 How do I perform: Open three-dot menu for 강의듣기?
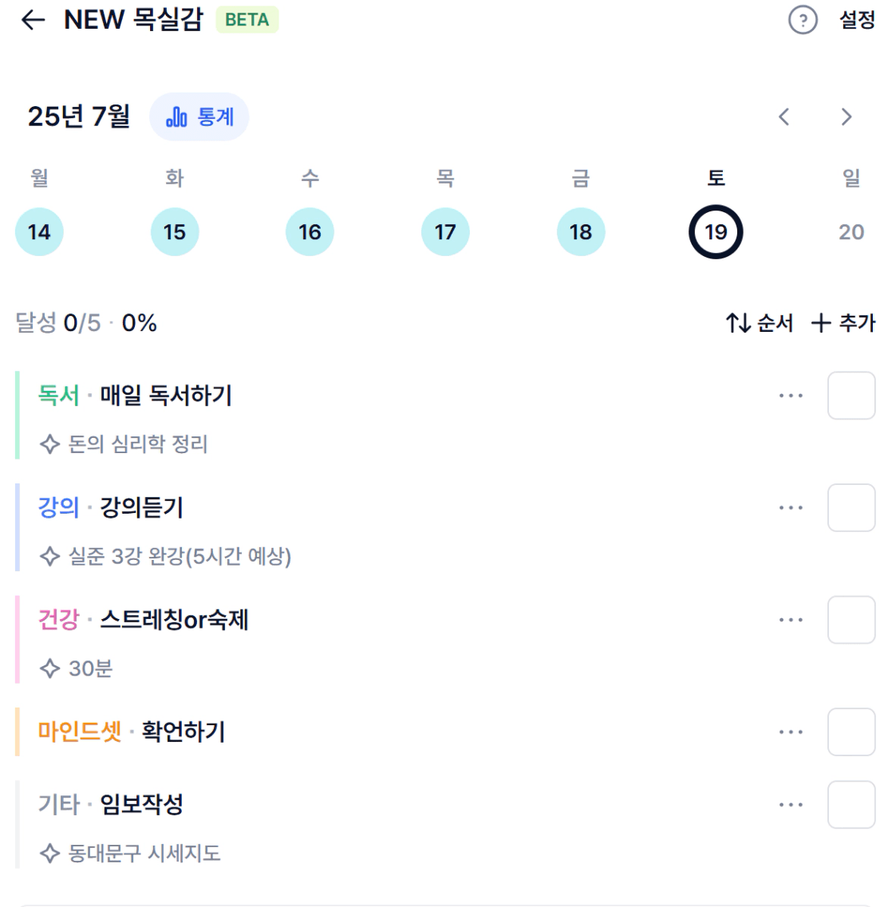[x=791, y=508]
